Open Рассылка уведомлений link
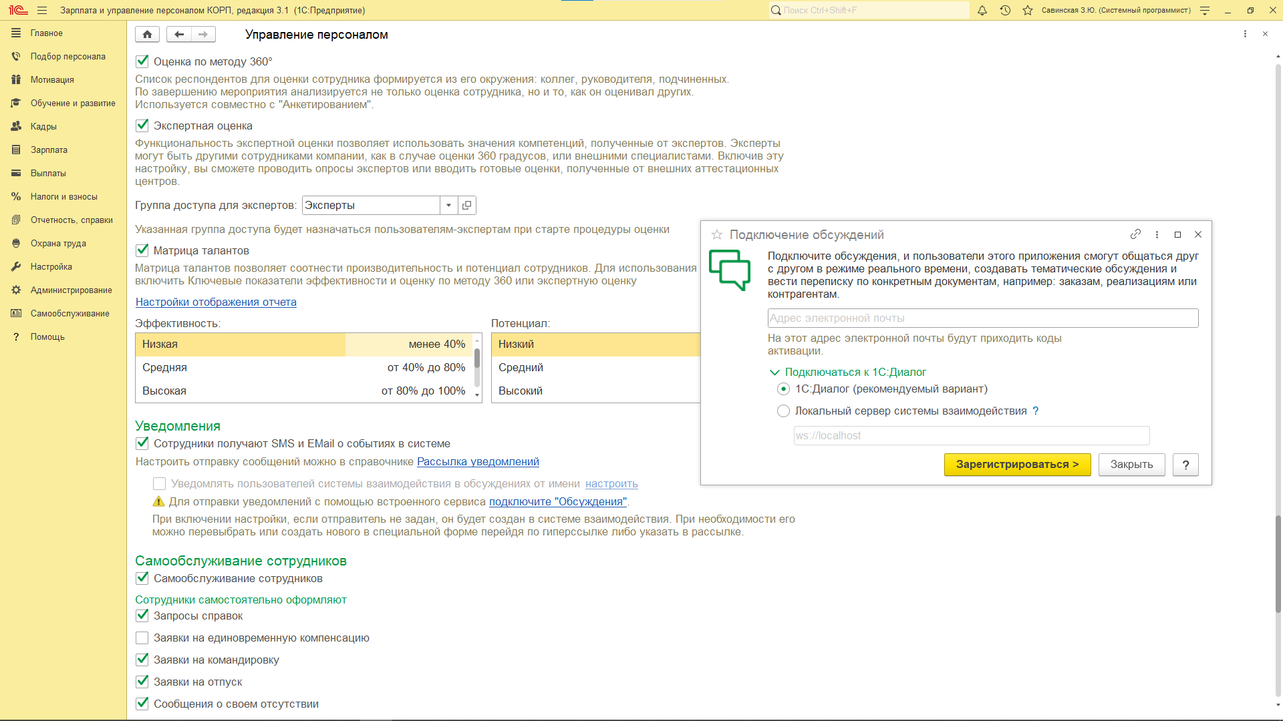This screenshot has width=1283, height=721. pos(478,461)
